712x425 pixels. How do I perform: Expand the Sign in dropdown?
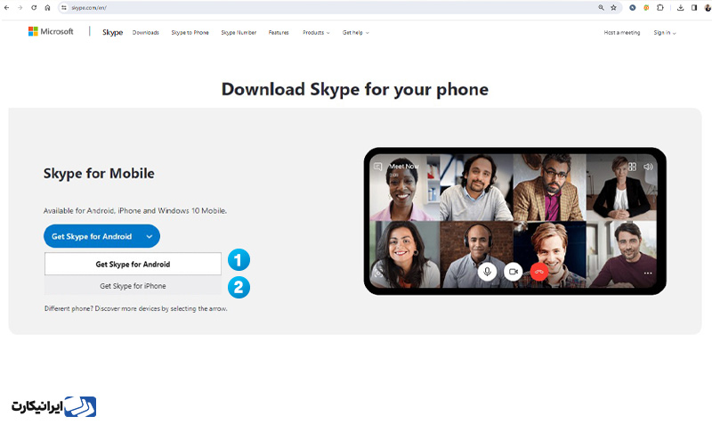point(665,33)
